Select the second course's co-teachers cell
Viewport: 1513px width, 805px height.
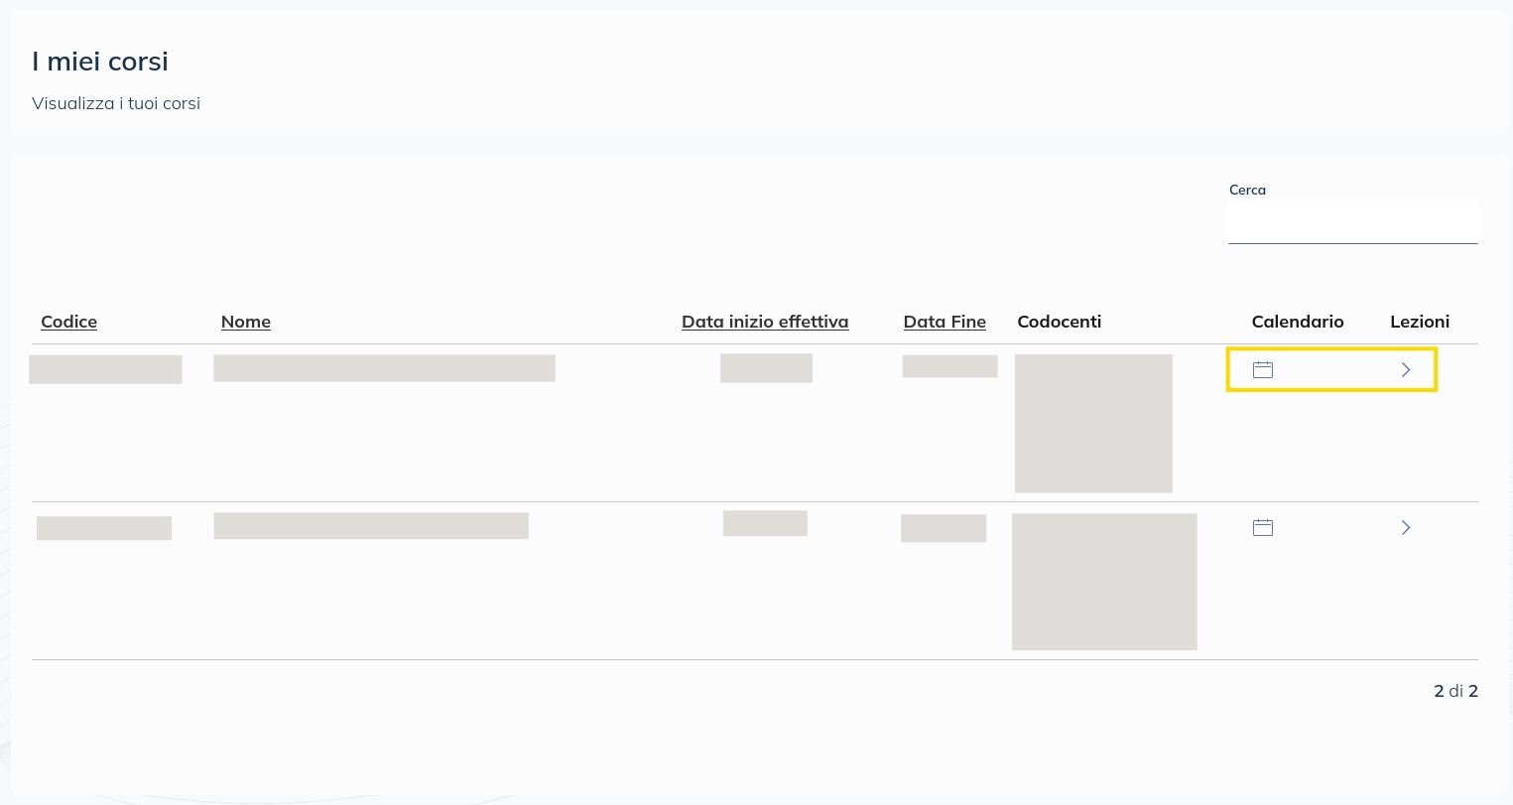pos(1104,582)
